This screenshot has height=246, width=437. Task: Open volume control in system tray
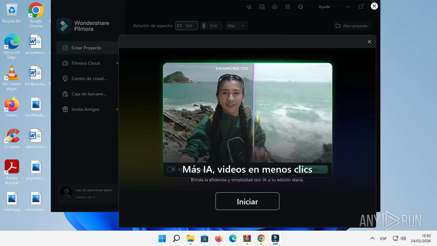pos(404,238)
